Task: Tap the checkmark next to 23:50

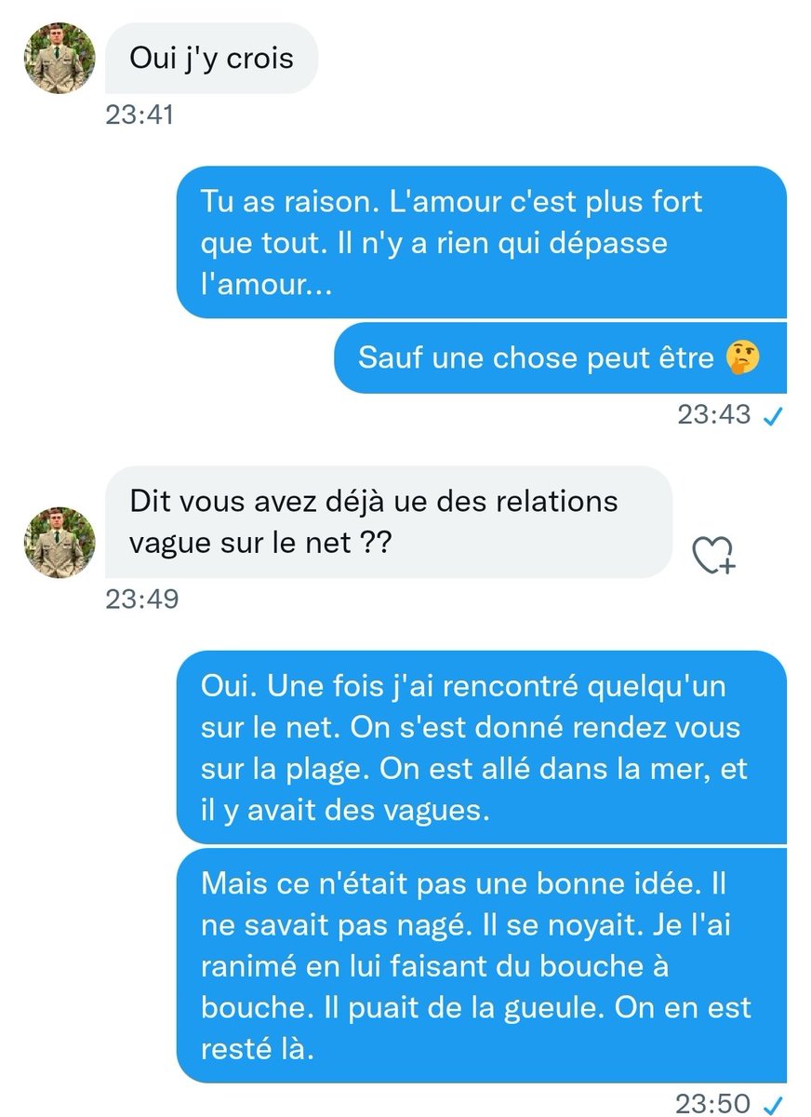Action: pos(770,1105)
